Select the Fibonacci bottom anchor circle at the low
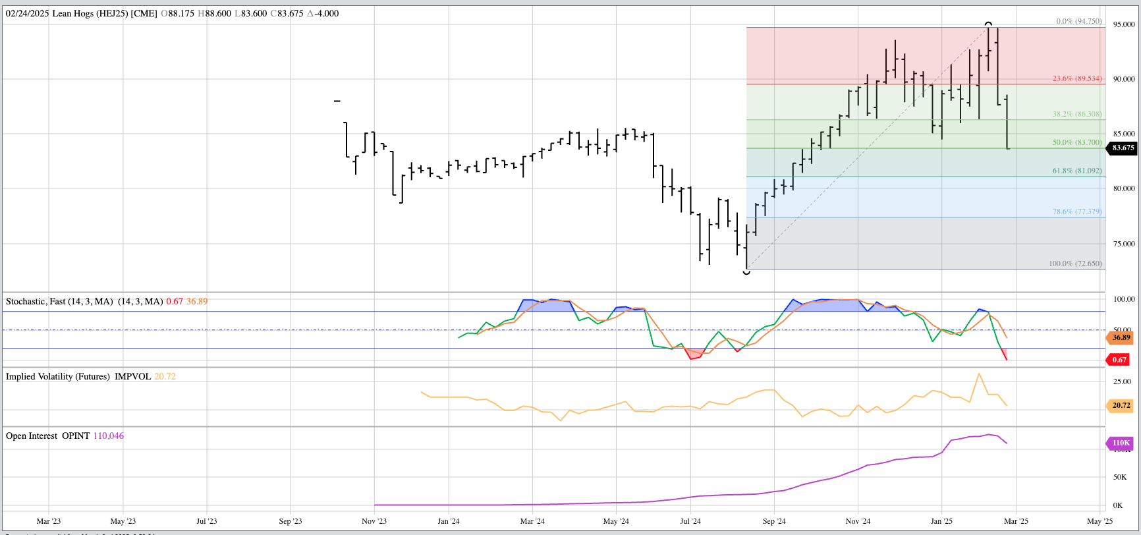Image resolution: width=1141 pixels, height=535 pixels. (746, 271)
